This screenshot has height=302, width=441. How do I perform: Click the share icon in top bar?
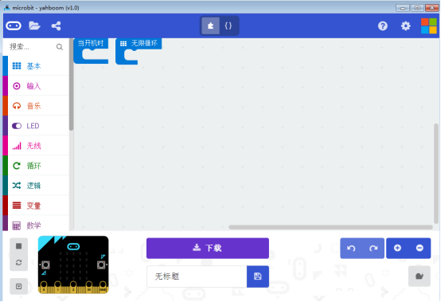[56, 25]
